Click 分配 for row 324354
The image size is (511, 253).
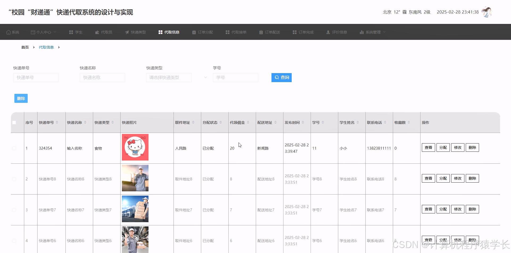point(443,147)
